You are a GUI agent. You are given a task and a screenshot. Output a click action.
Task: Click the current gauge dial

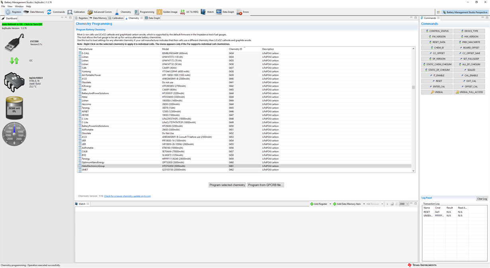14,134
